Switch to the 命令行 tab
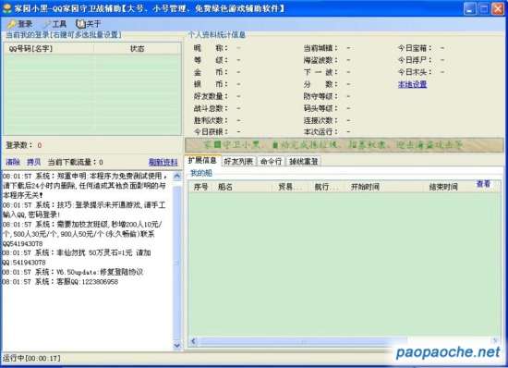Screen dimensions: 508x368 pos(271,161)
